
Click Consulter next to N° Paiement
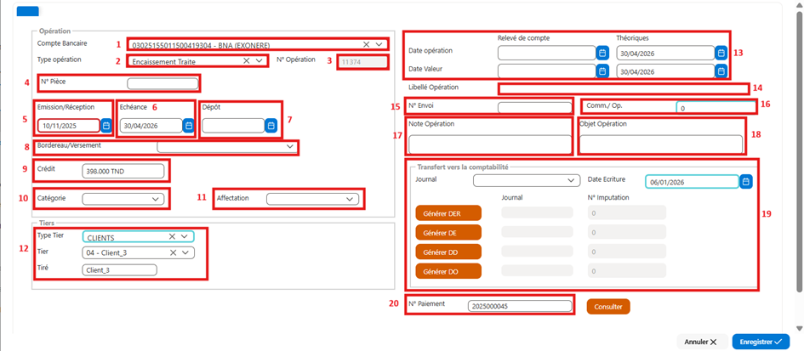pyautogui.click(x=608, y=307)
